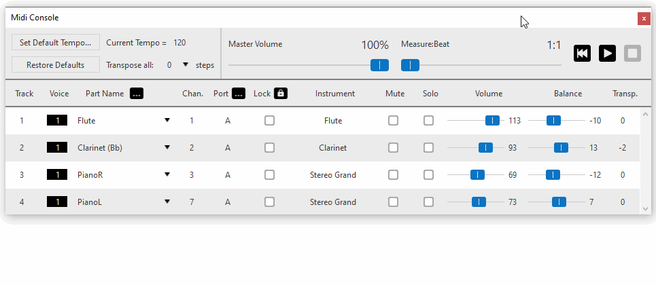The height and width of the screenshot is (285, 656).
Task: Start playback with the play button
Action: pyautogui.click(x=607, y=54)
